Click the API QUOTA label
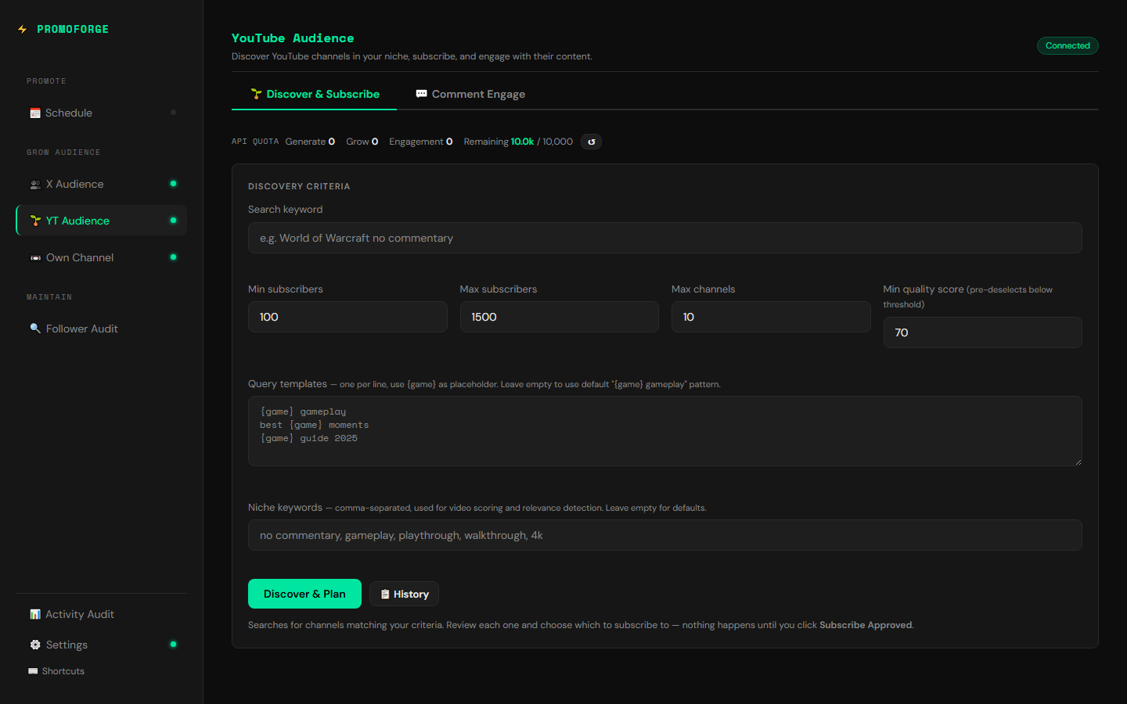 (x=255, y=142)
